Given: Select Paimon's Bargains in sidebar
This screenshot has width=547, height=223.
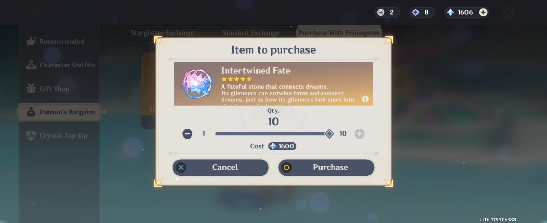Looking at the screenshot, I should tap(59, 112).
